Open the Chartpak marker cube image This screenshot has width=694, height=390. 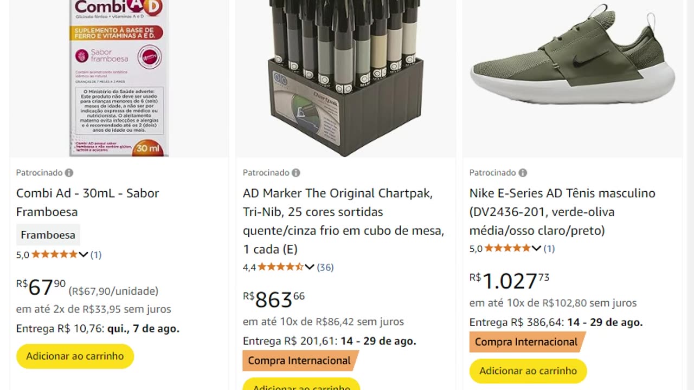coord(345,79)
